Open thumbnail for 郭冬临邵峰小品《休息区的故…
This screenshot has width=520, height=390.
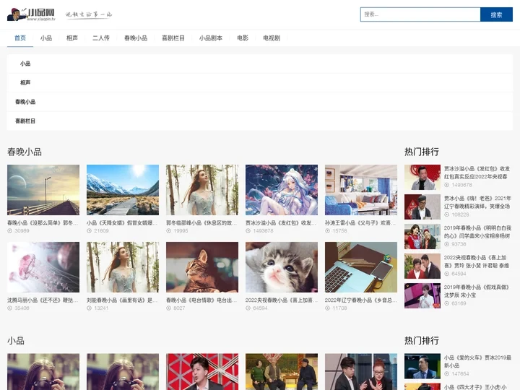point(202,190)
